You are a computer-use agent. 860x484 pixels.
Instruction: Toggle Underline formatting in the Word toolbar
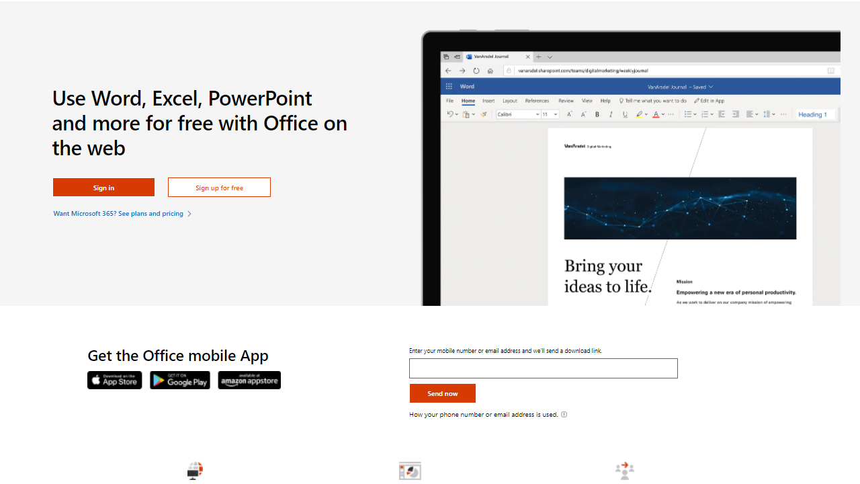625,114
